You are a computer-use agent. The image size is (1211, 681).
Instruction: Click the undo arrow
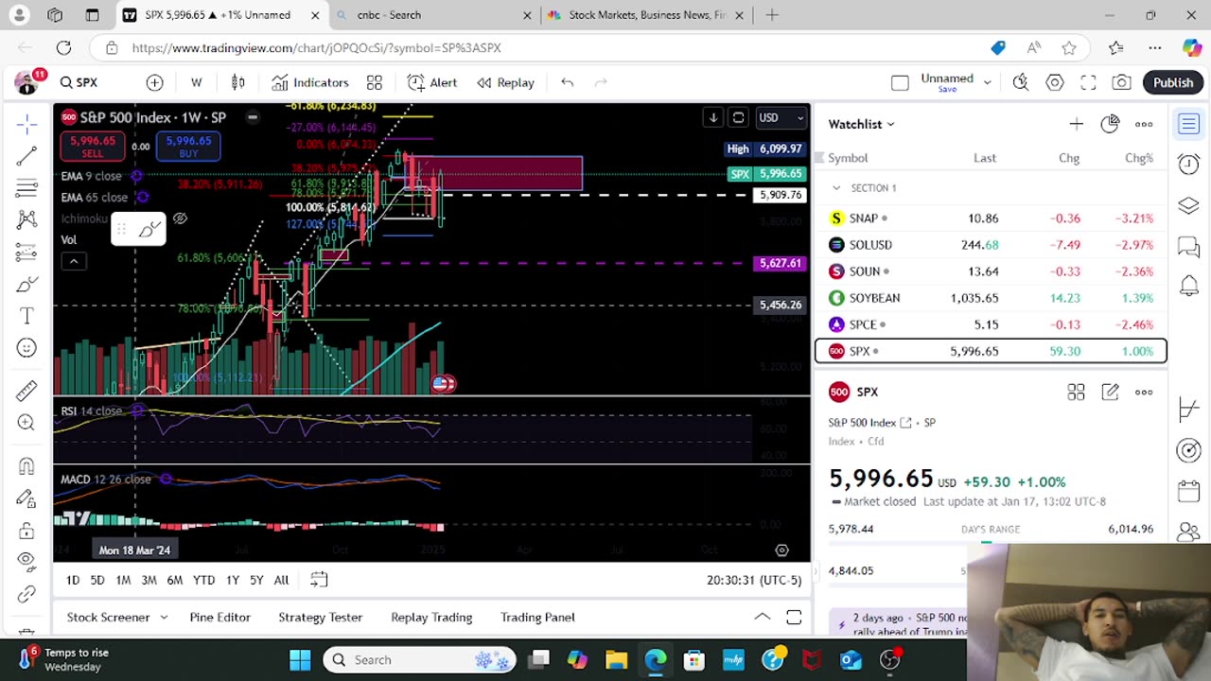[x=567, y=82]
